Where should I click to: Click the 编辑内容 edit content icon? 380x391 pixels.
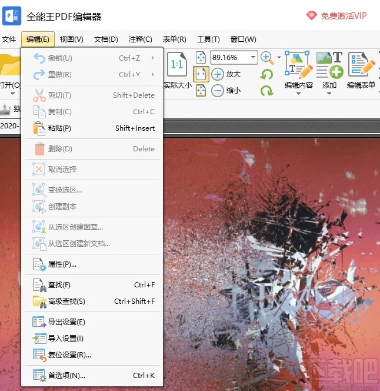click(299, 64)
